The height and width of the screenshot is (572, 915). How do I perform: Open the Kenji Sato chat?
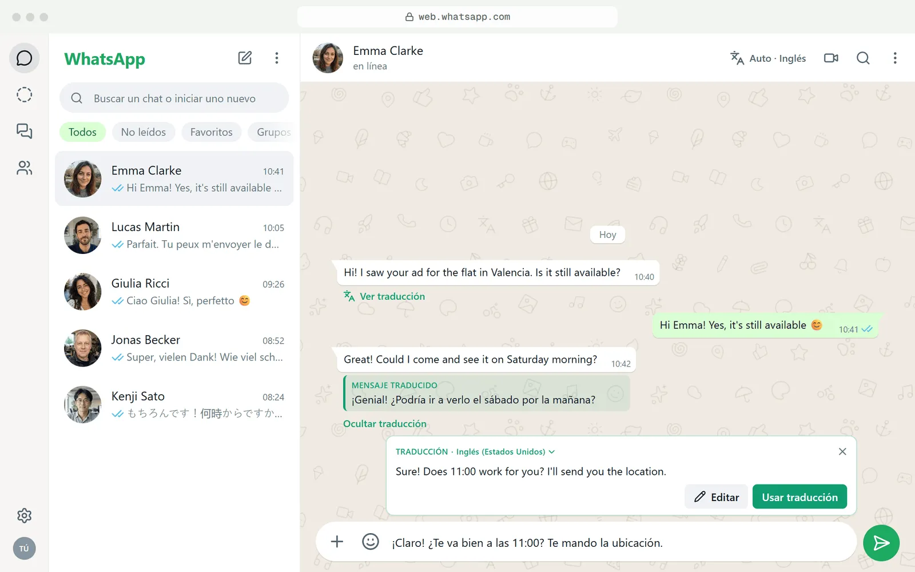pos(174,404)
